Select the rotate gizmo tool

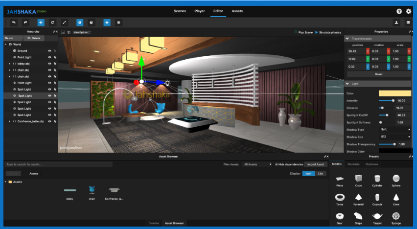pos(52,23)
